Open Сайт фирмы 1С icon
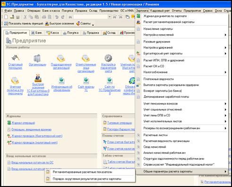The image size is (232, 187). click(x=86, y=80)
